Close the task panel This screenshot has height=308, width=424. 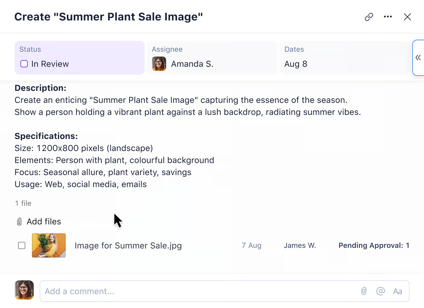pos(407,17)
